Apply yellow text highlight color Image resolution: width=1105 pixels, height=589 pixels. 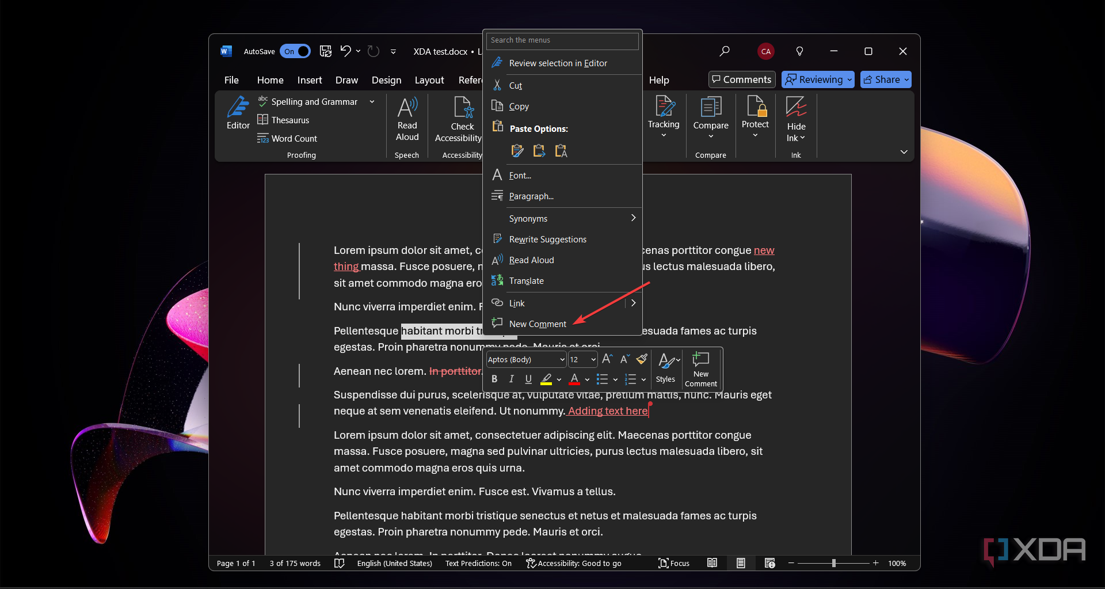pos(546,379)
